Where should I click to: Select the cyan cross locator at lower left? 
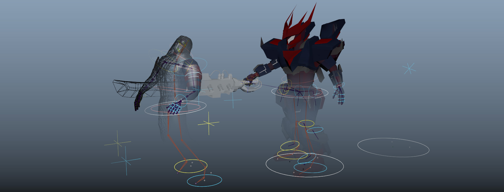126,161
